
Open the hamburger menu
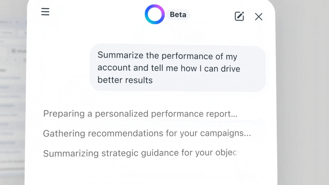tap(45, 12)
